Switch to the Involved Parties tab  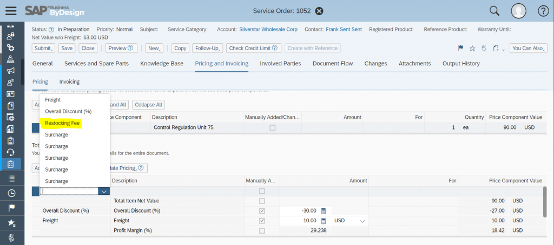[281, 64]
